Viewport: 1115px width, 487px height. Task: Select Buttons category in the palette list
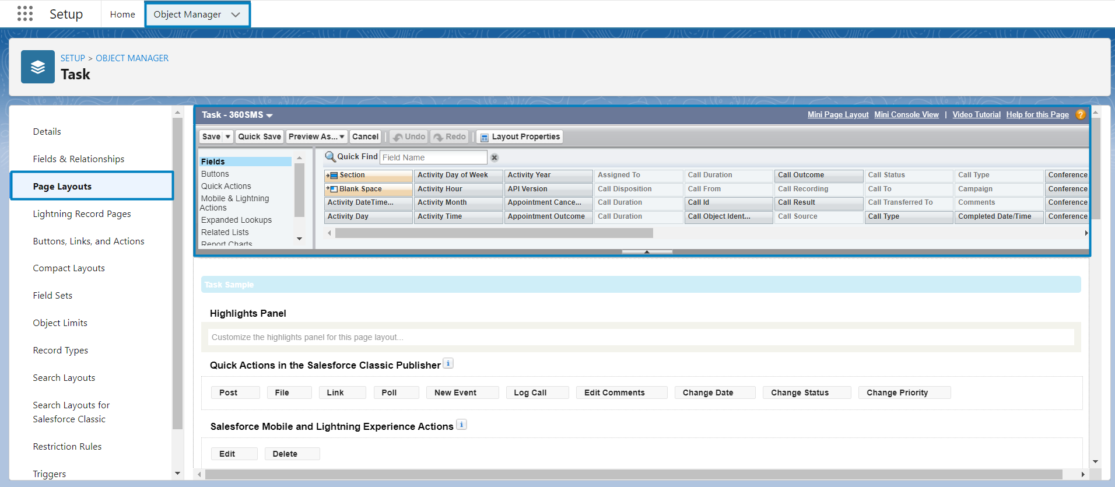click(x=215, y=174)
